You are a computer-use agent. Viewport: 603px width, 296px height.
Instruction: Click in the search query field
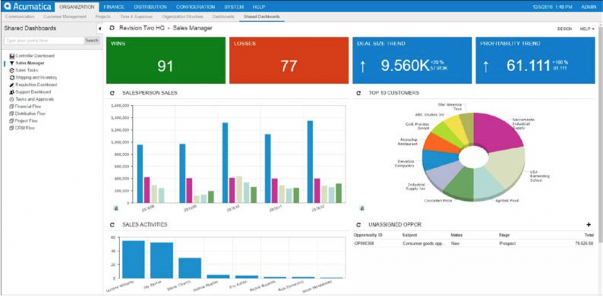(44, 41)
